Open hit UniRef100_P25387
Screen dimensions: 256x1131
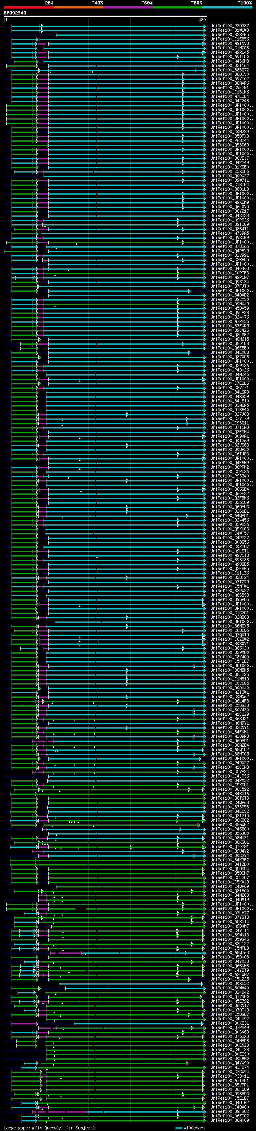[x=229, y=26]
